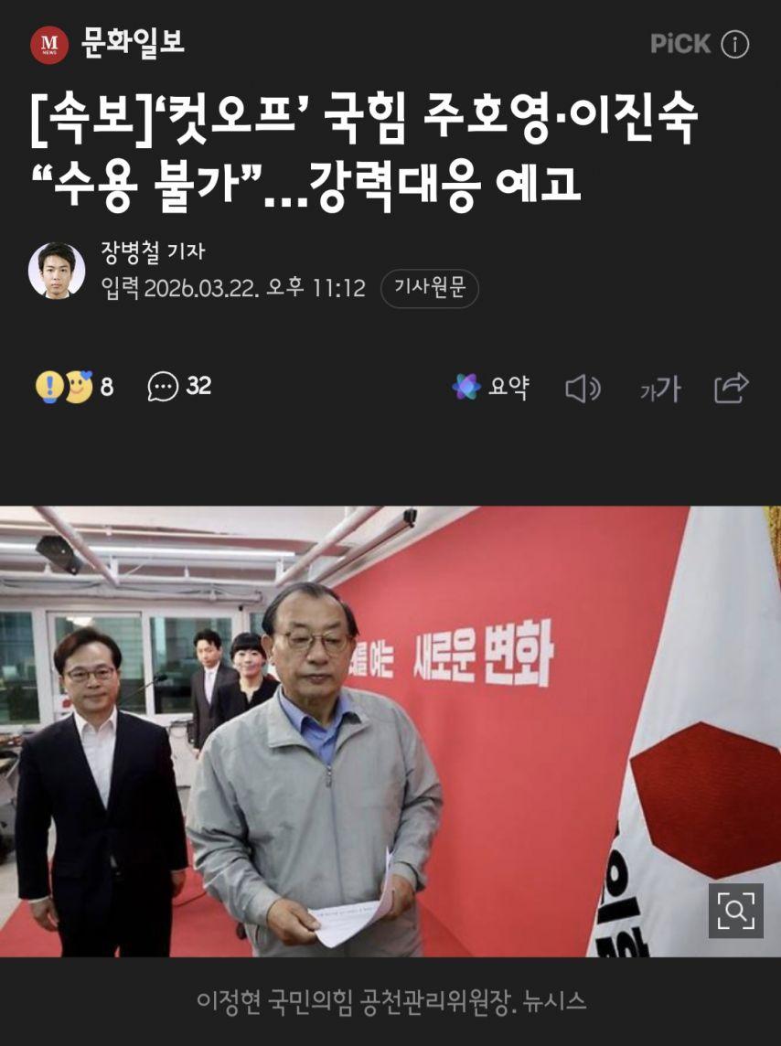Tap the smiley face reaction emoji

click(80, 387)
